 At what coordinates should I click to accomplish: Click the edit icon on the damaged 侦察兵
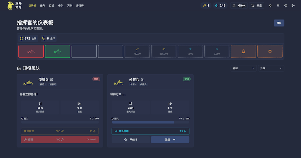51,79
